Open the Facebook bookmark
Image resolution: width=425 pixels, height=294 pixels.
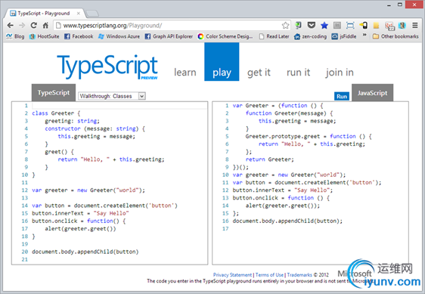[x=79, y=36]
